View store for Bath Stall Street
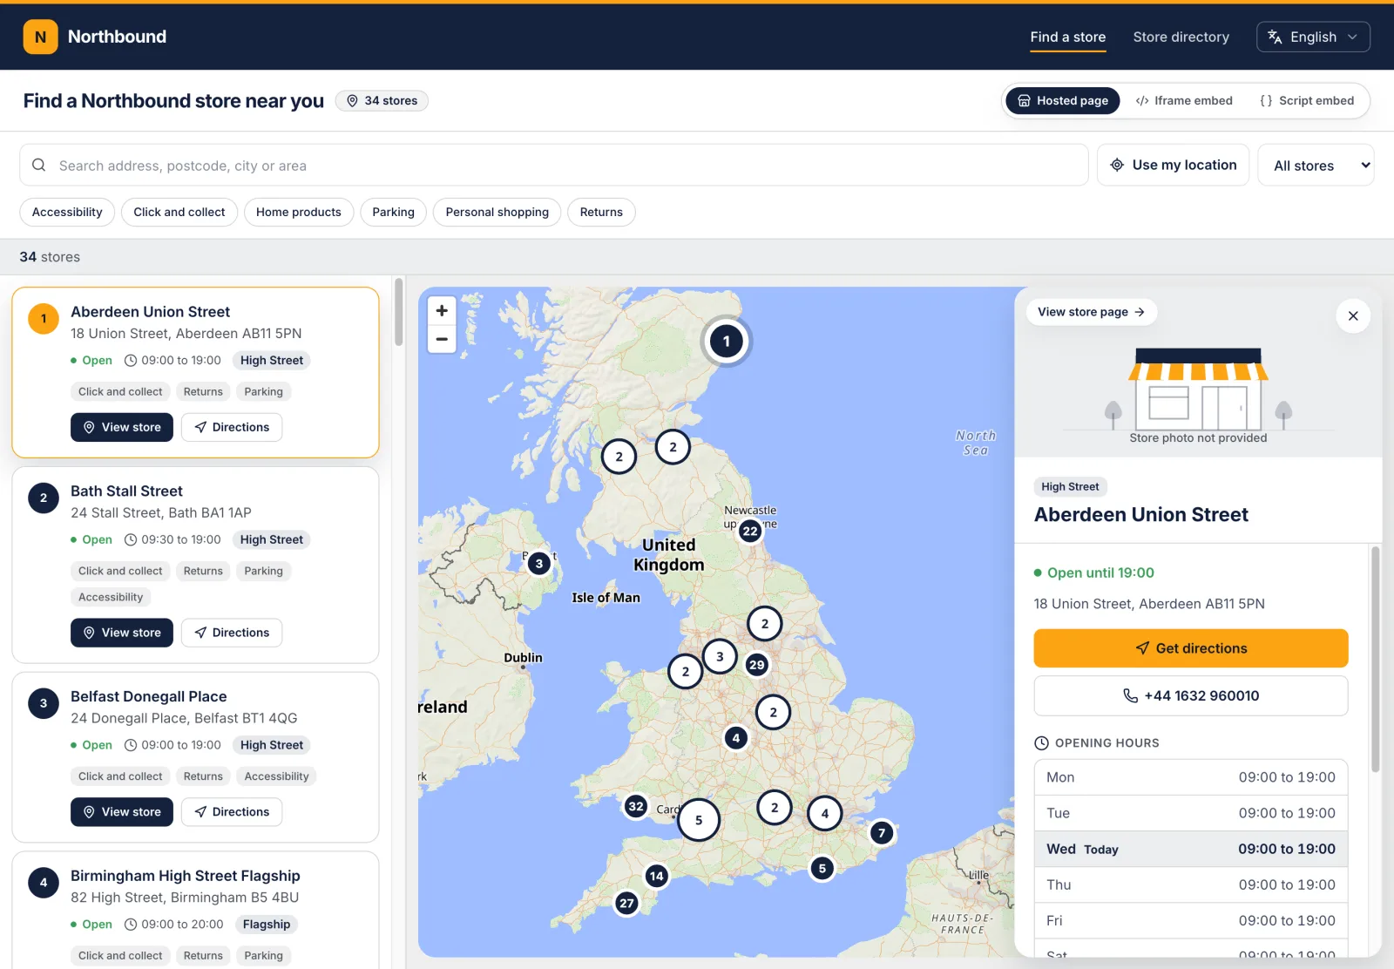 coord(122,634)
